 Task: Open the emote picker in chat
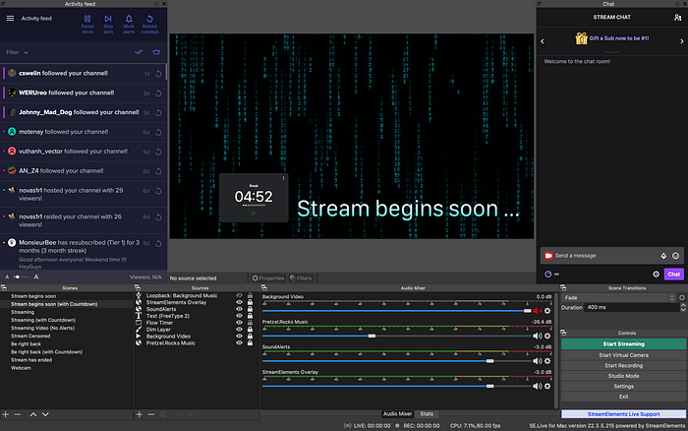click(x=676, y=256)
